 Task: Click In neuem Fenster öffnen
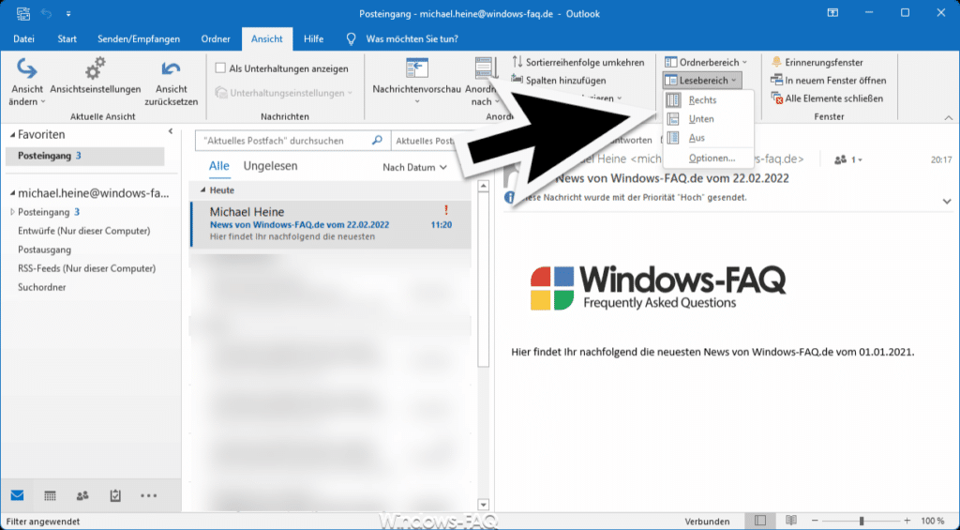829,81
